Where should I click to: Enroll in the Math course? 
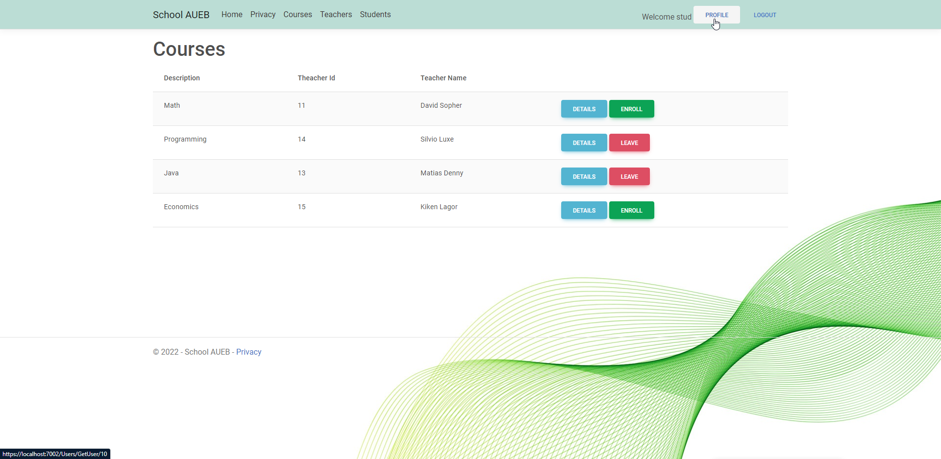click(631, 109)
